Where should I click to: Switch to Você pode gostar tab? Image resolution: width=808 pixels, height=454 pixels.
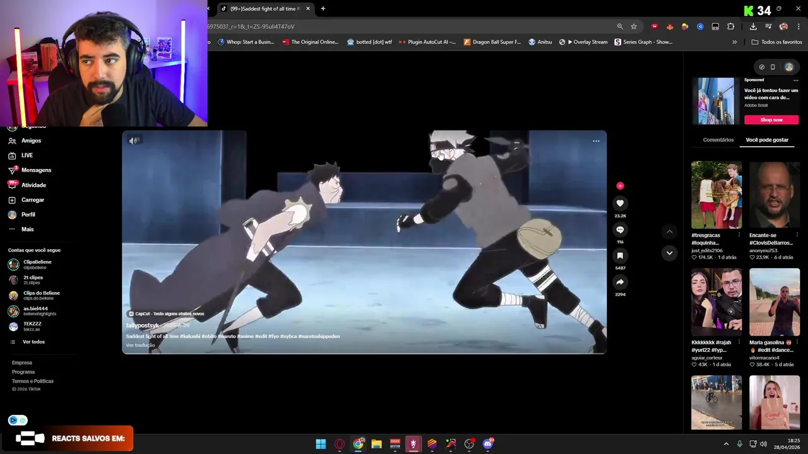click(x=767, y=140)
